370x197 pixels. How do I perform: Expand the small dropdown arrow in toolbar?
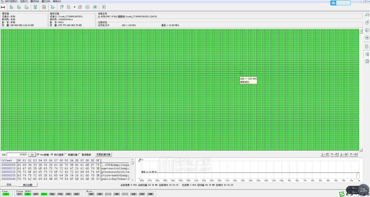pyautogui.click(x=75, y=7)
